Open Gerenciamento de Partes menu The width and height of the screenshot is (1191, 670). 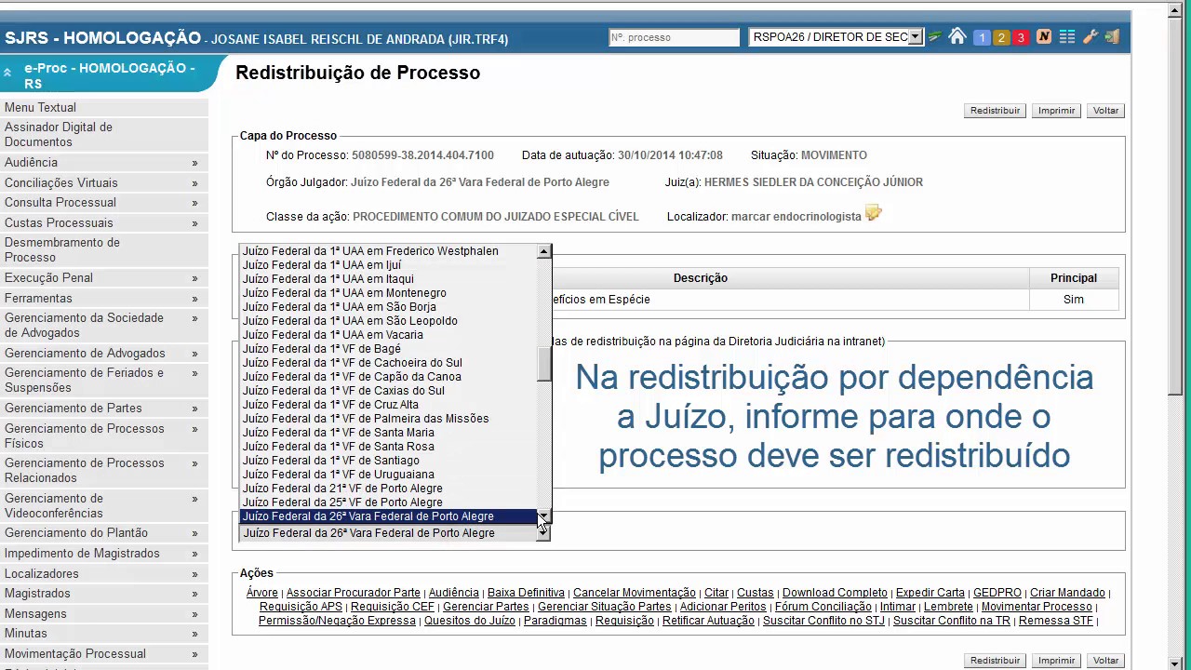[104, 408]
